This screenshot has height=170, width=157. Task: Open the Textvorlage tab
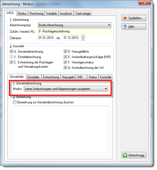point(83,13)
